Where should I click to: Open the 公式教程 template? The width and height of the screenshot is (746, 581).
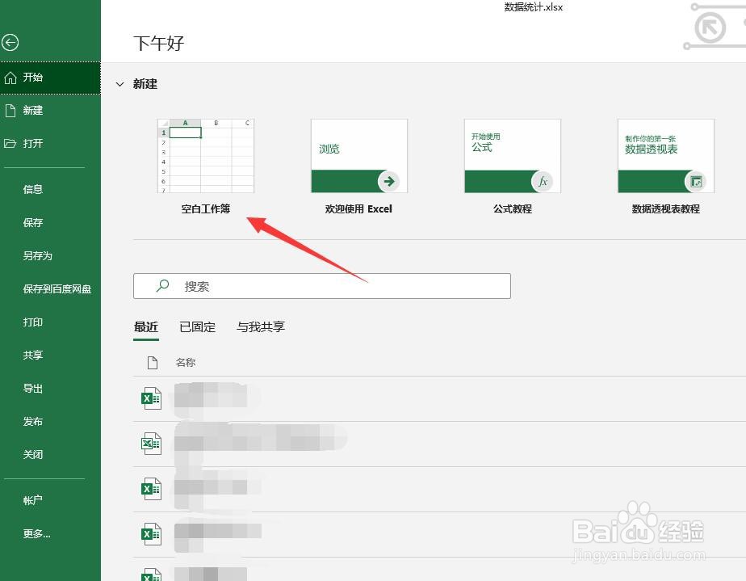[513, 156]
